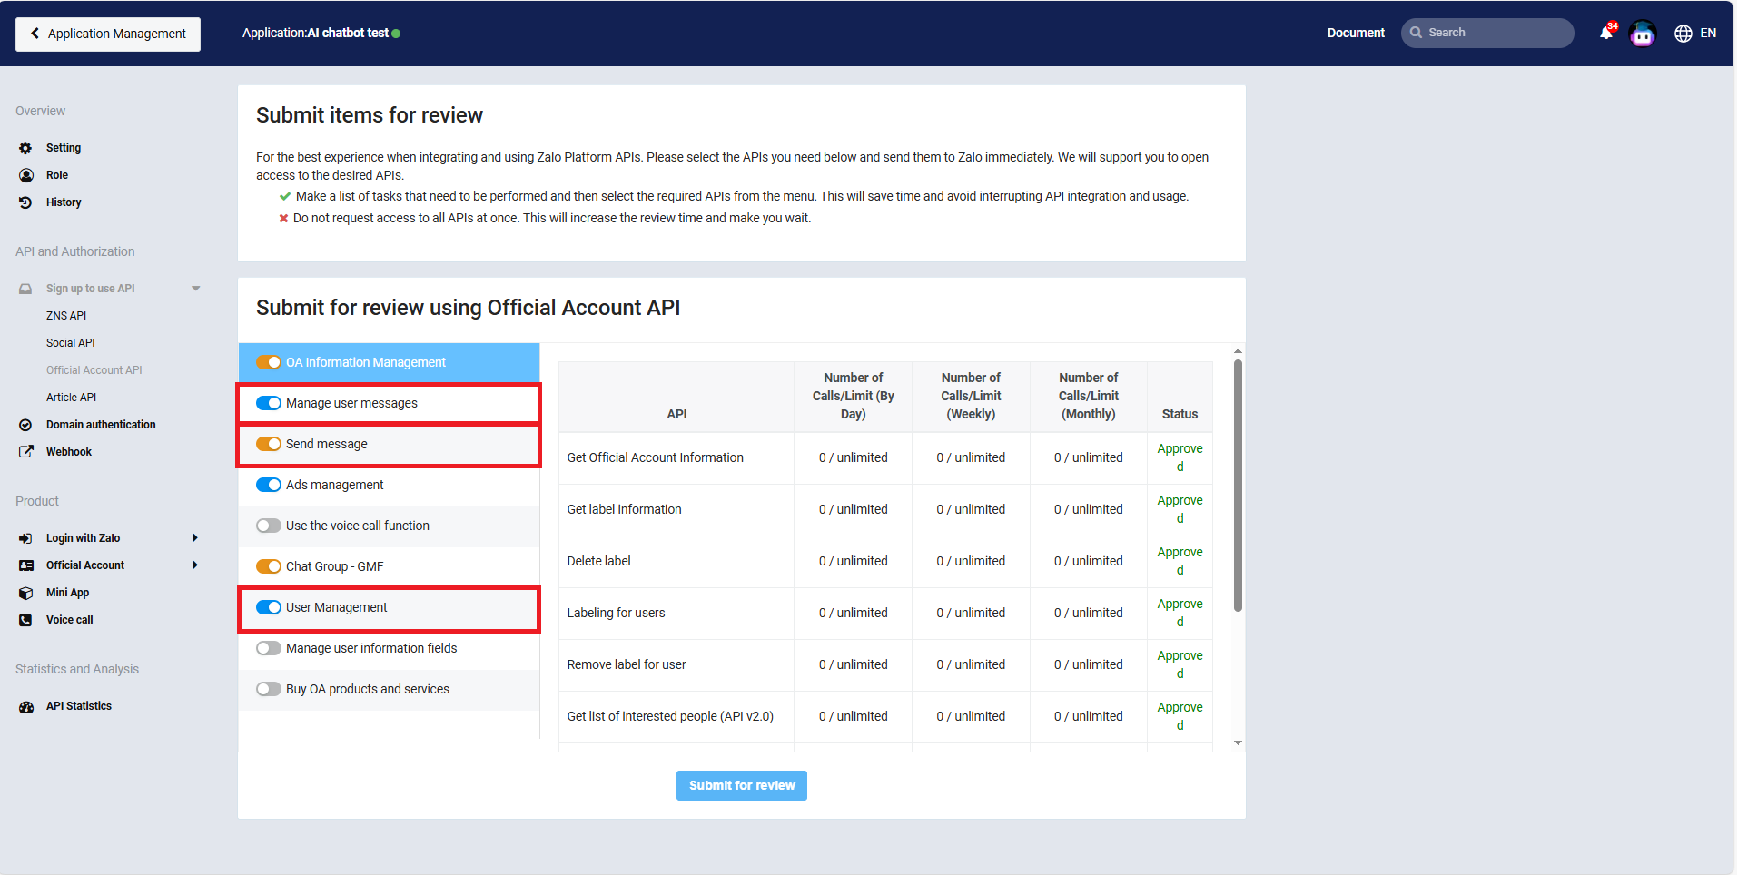Screen dimensions: 1738x875
Task: Click the notification bell icon
Action: pyautogui.click(x=1605, y=33)
